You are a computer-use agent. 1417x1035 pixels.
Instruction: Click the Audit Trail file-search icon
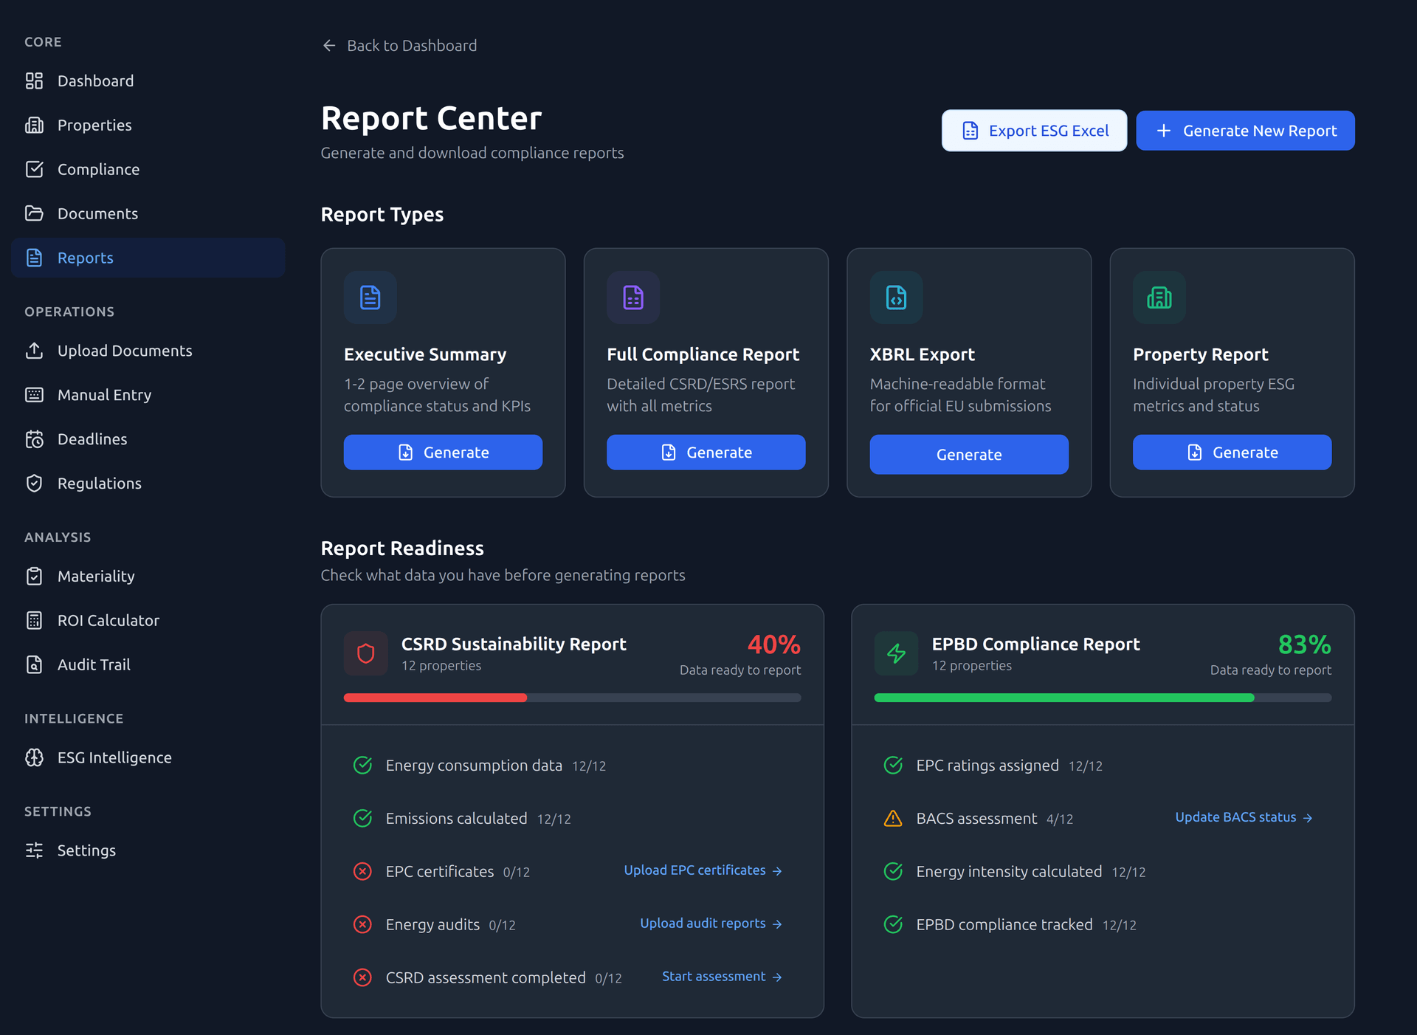pyautogui.click(x=34, y=664)
